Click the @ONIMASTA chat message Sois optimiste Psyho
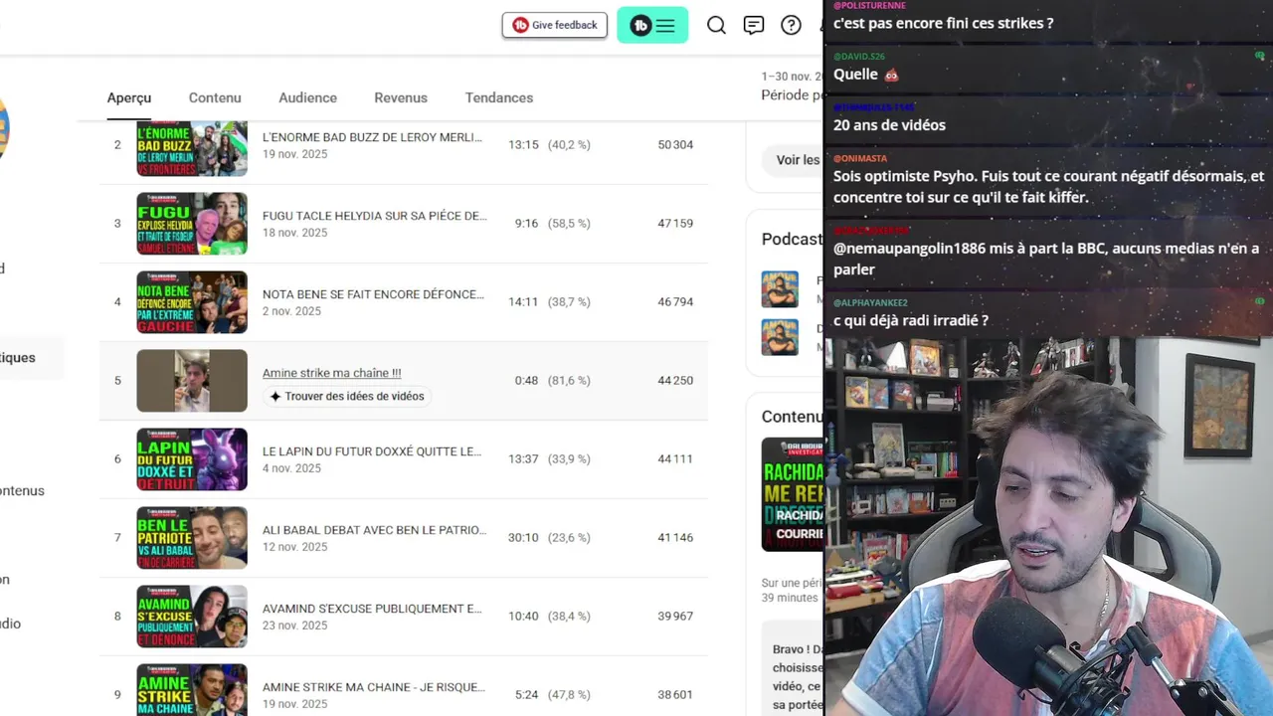The width and height of the screenshot is (1273, 716). point(1048,187)
